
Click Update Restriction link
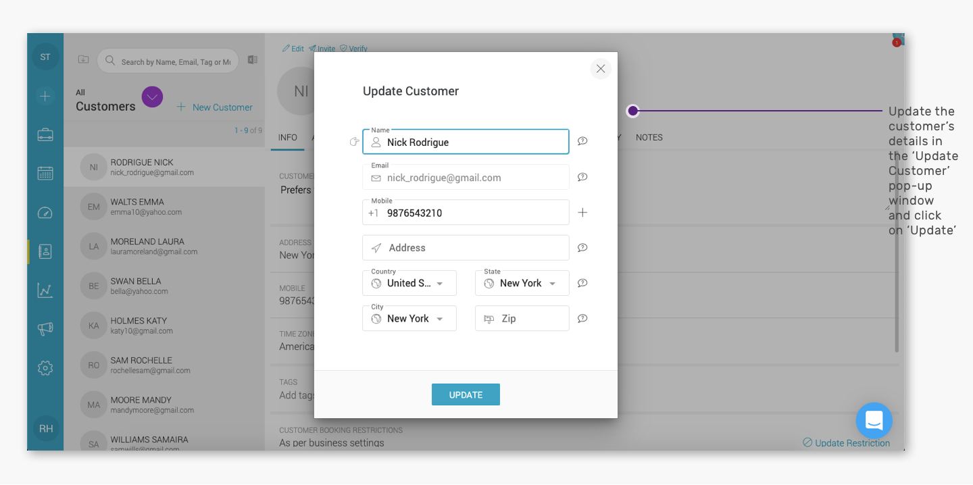(847, 443)
